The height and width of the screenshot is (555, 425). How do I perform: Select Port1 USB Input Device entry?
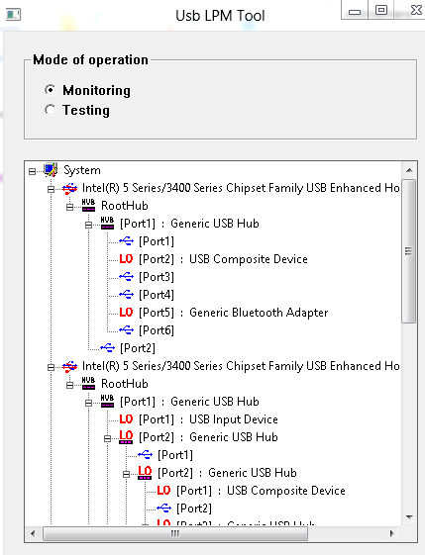[208, 419]
